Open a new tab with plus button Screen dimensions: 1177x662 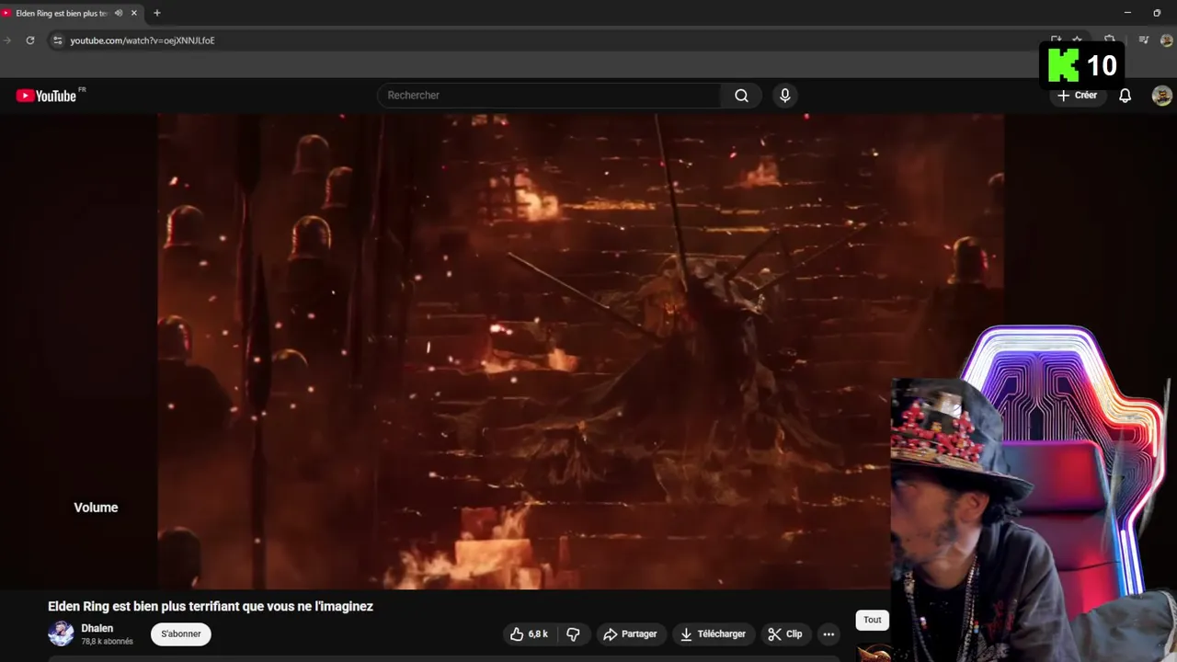coord(157,13)
